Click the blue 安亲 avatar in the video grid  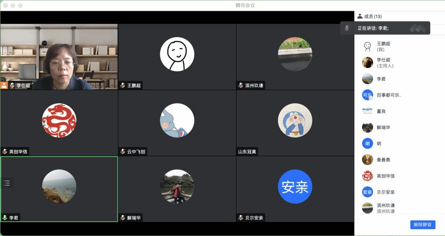[295, 187]
